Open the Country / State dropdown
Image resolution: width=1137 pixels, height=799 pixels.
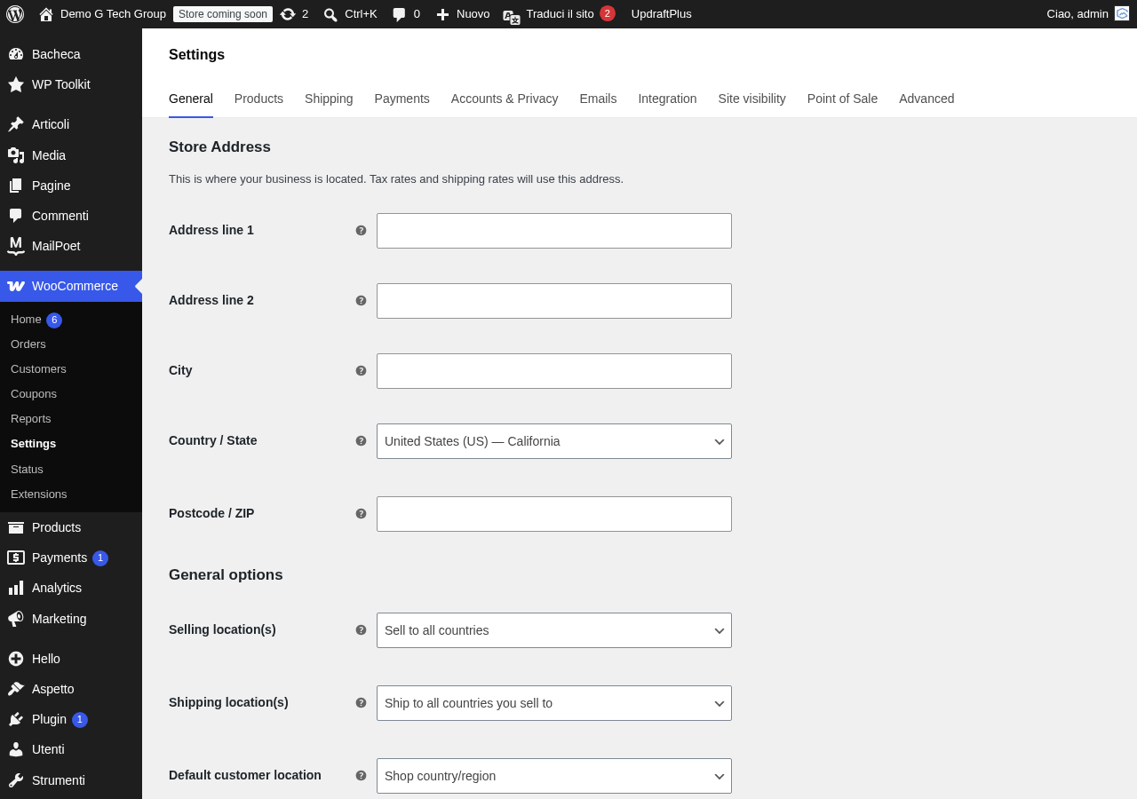pyautogui.click(x=554, y=441)
